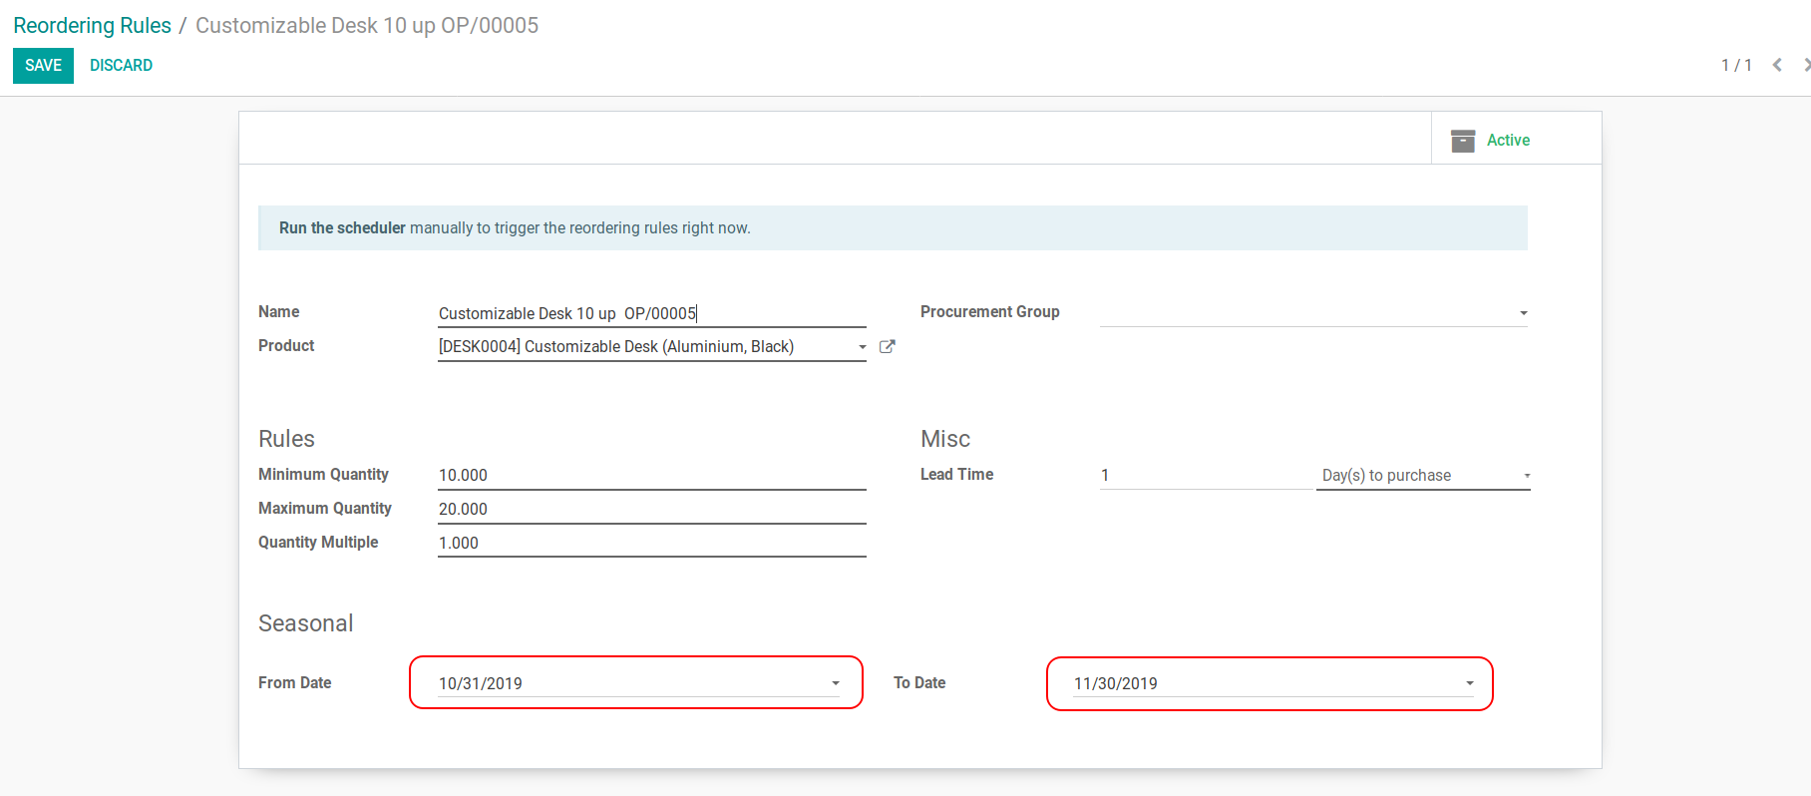Screen dimensions: 1811x796
Task: Click the archive box icon beside Active
Action: (1462, 141)
